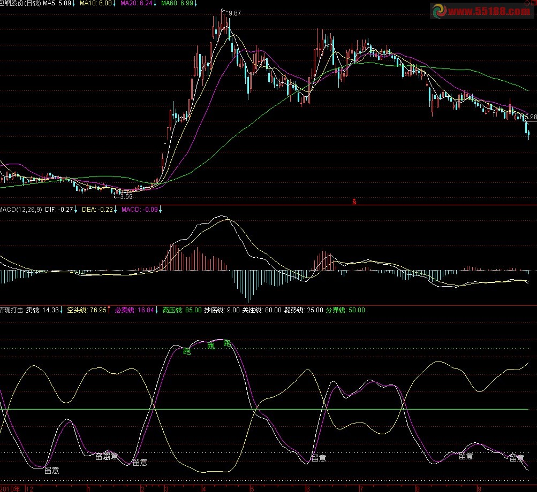Screen dimensions: 537x492
Task: Click the red $ marker below the price chart
Action: tap(354, 202)
